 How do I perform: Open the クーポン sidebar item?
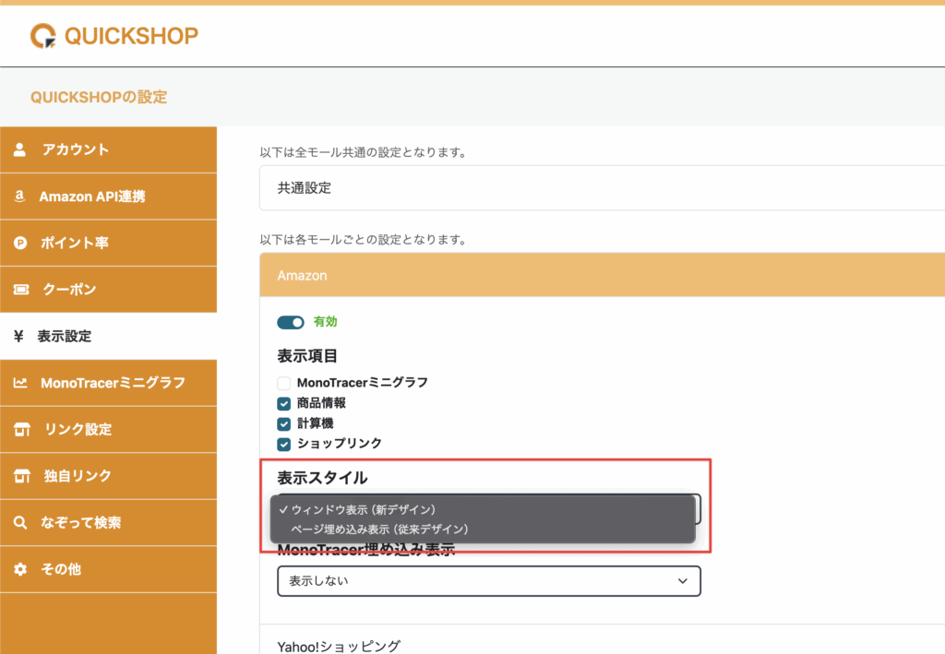point(109,290)
